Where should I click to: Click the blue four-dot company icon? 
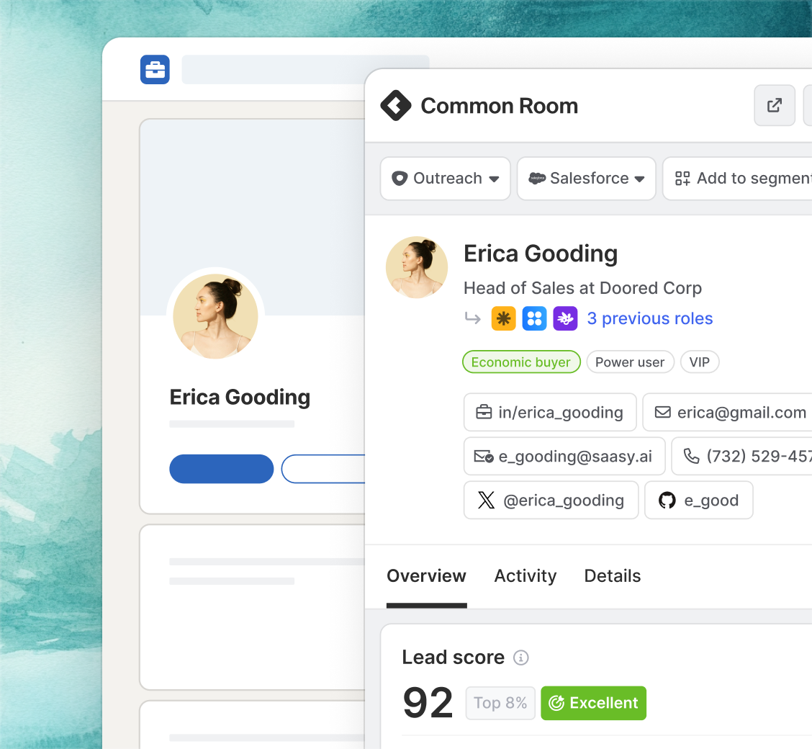tap(534, 318)
